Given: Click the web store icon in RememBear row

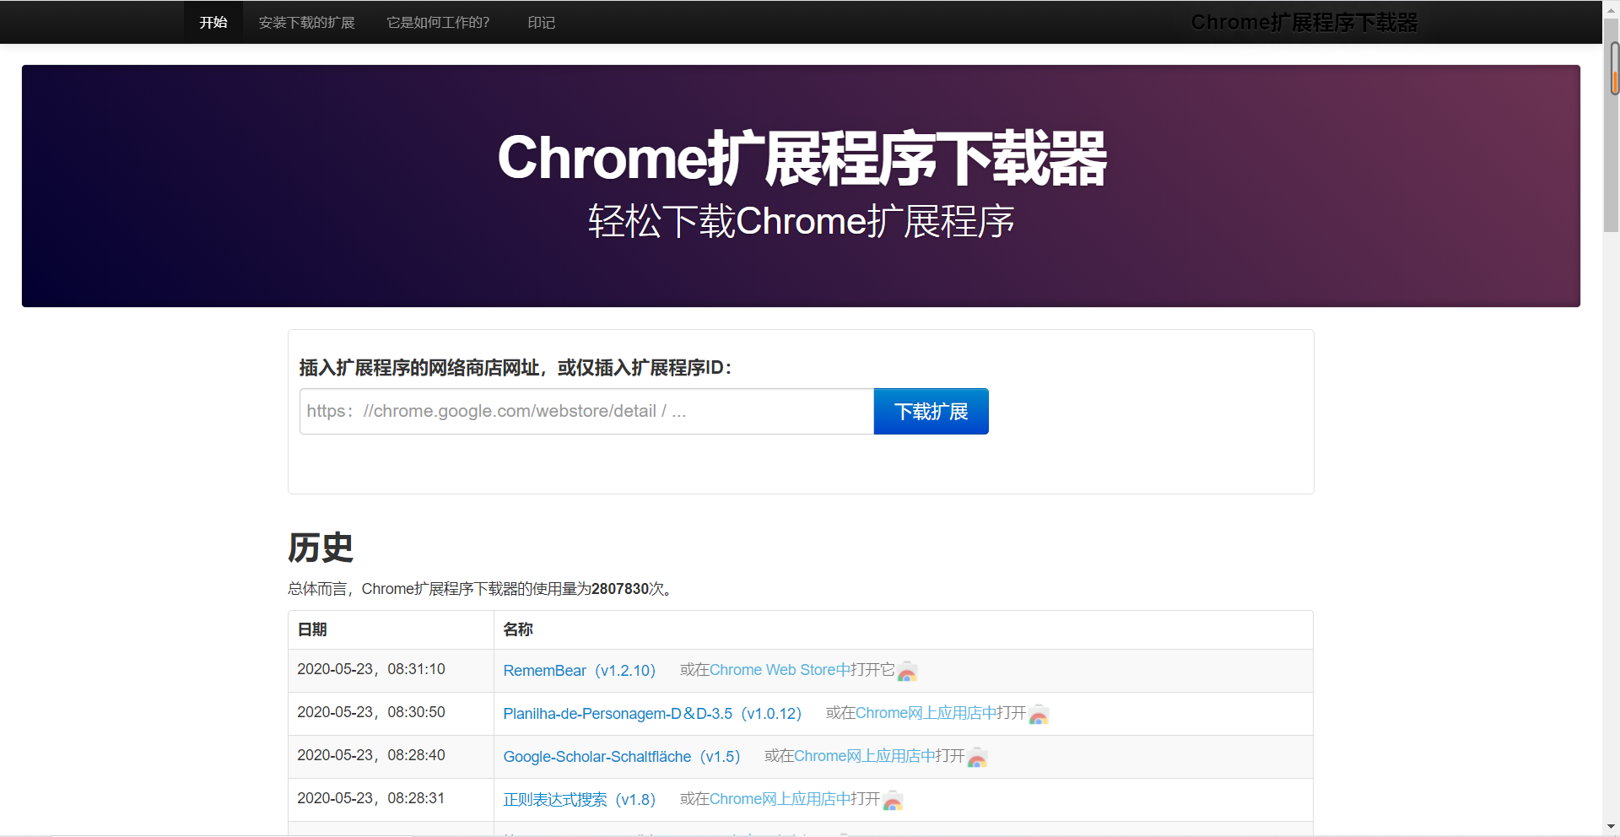Looking at the screenshot, I should tap(907, 672).
